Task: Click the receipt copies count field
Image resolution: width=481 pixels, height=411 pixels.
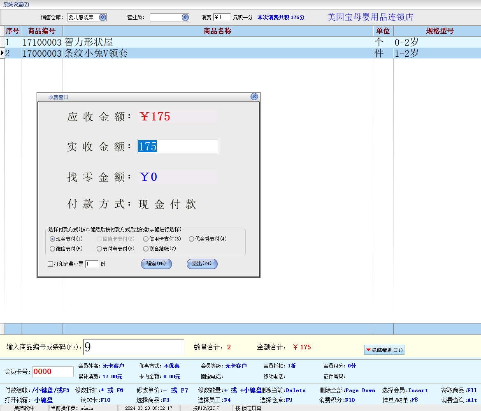Action: click(91, 264)
